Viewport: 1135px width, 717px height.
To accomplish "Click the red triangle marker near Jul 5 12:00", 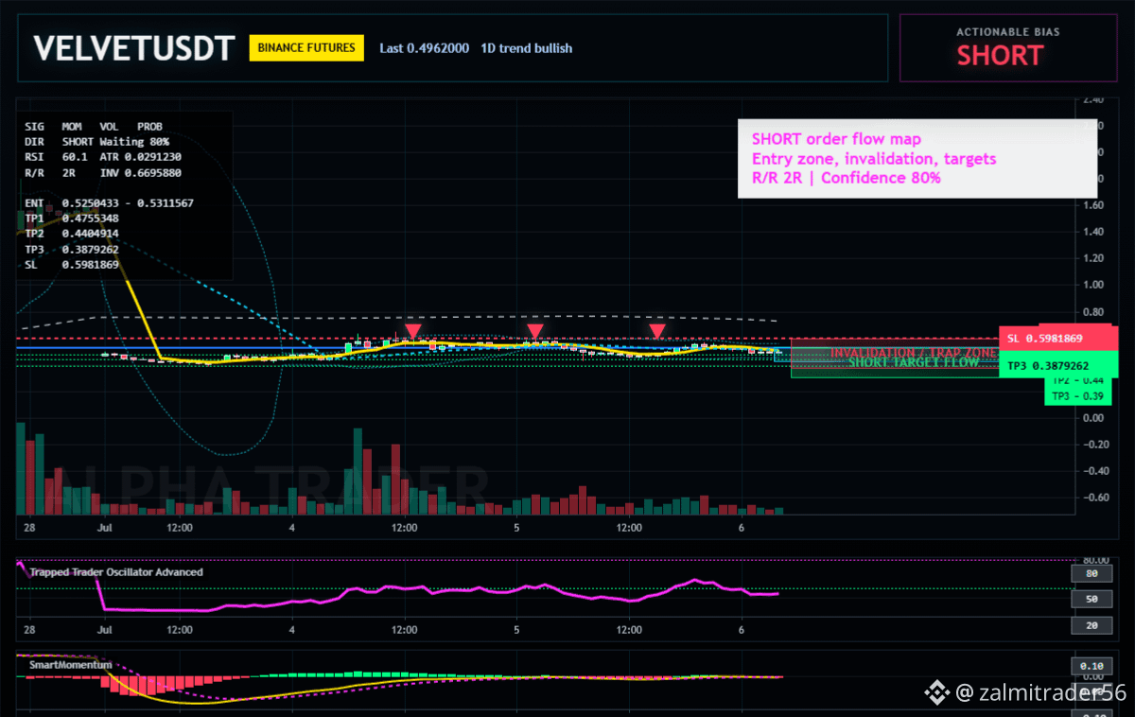I will (657, 330).
